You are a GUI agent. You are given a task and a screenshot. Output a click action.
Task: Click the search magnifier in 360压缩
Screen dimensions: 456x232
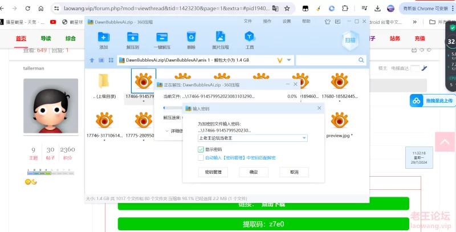pyautogui.click(x=361, y=60)
